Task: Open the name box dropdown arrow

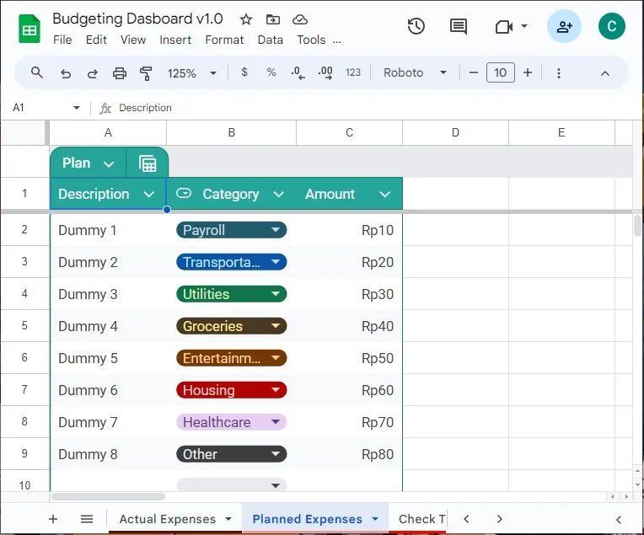Action: (77, 108)
